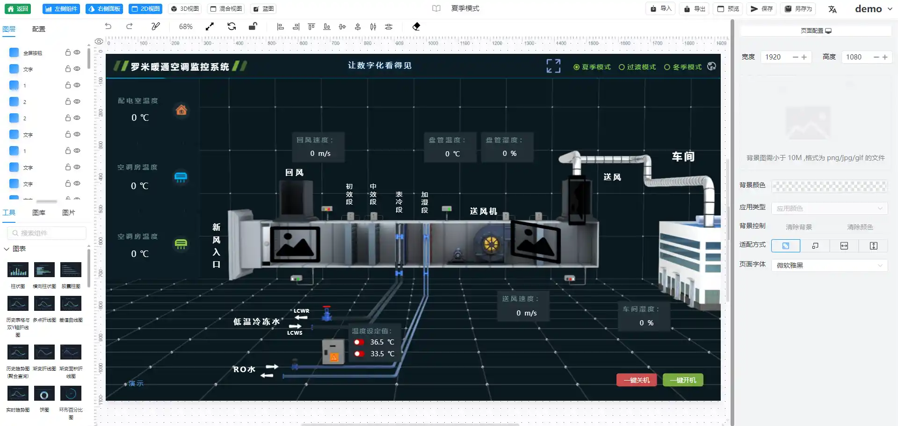This screenshot has width=898, height=426.
Task: Toggle the toolbar padlock icon
Action: point(253,26)
